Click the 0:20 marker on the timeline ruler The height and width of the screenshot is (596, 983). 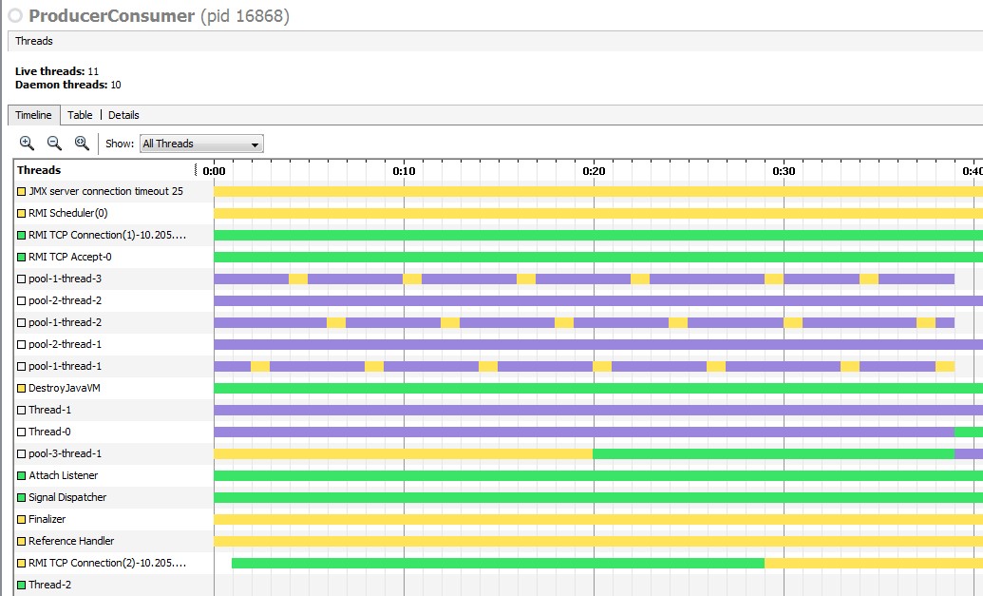pyautogui.click(x=594, y=171)
